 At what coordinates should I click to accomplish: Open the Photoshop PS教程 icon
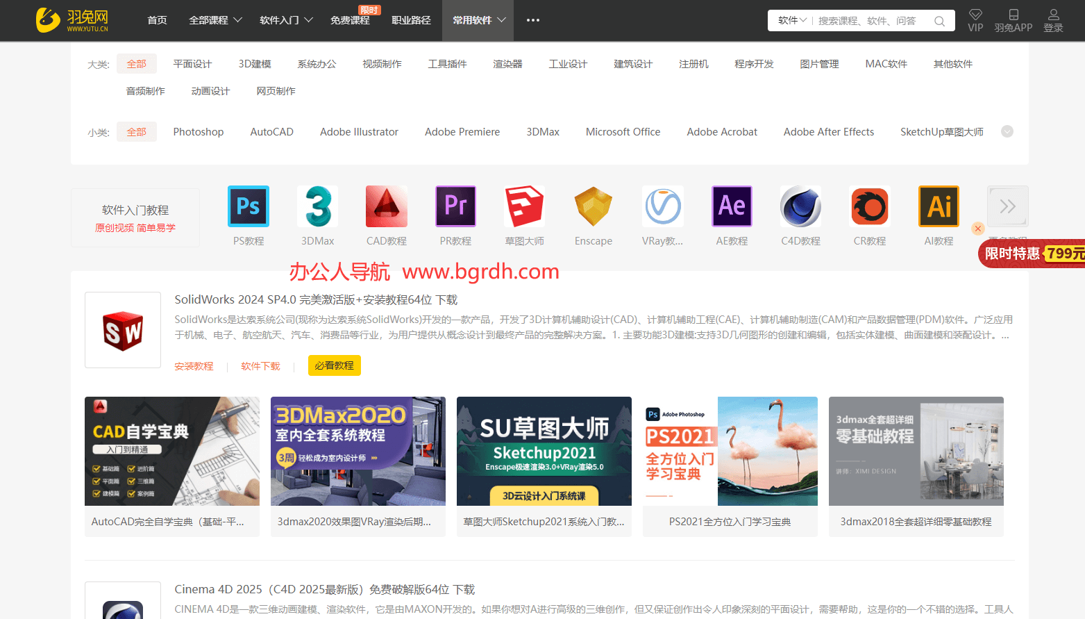point(248,206)
